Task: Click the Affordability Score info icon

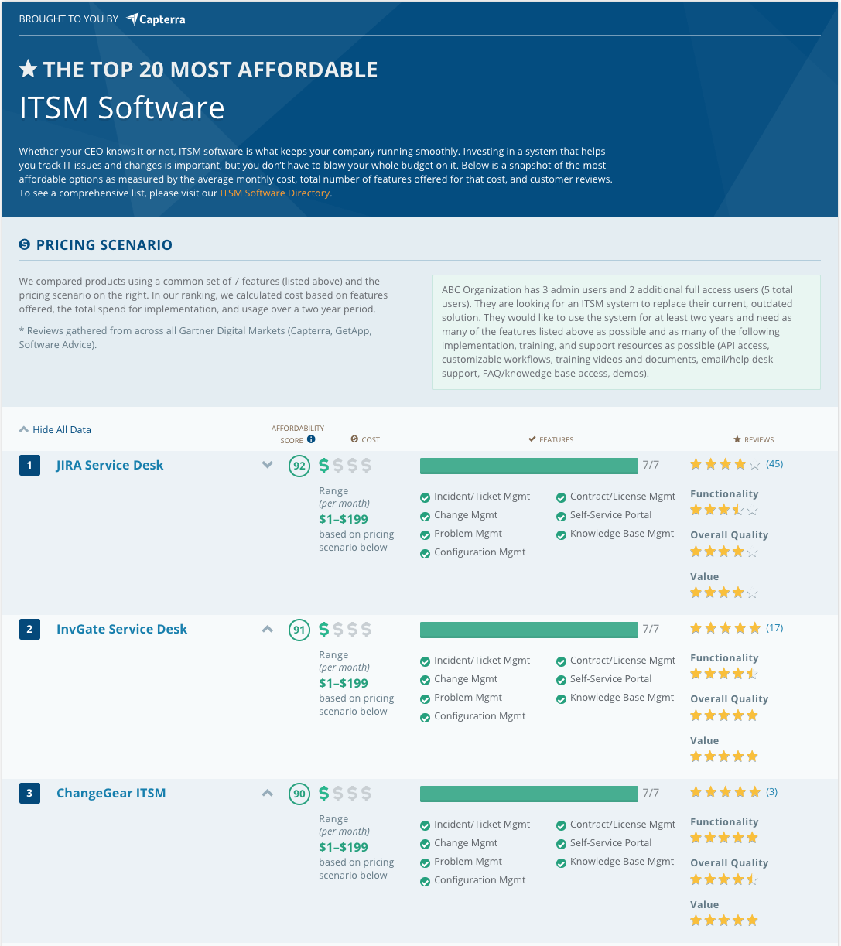Action: coord(311,439)
